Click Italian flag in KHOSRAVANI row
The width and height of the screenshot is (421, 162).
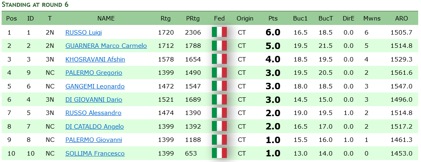(x=219, y=59)
